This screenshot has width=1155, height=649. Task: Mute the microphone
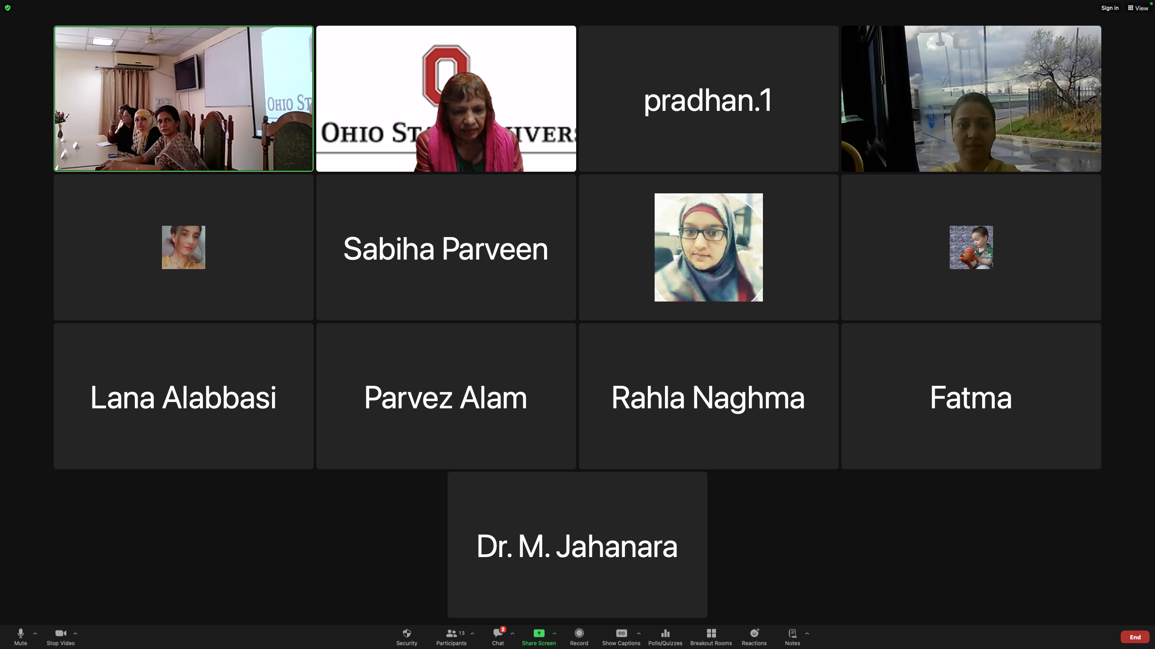coord(20,636)
